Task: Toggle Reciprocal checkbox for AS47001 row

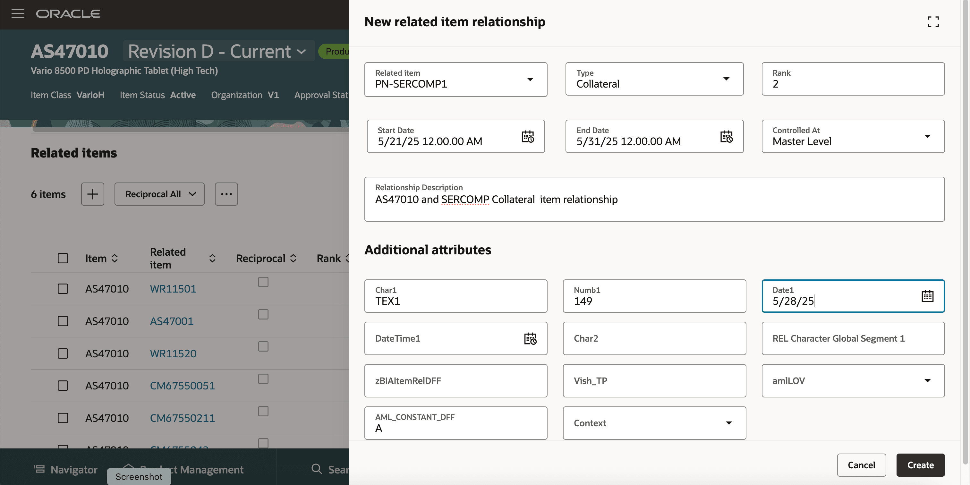Action: pos(263,314)
